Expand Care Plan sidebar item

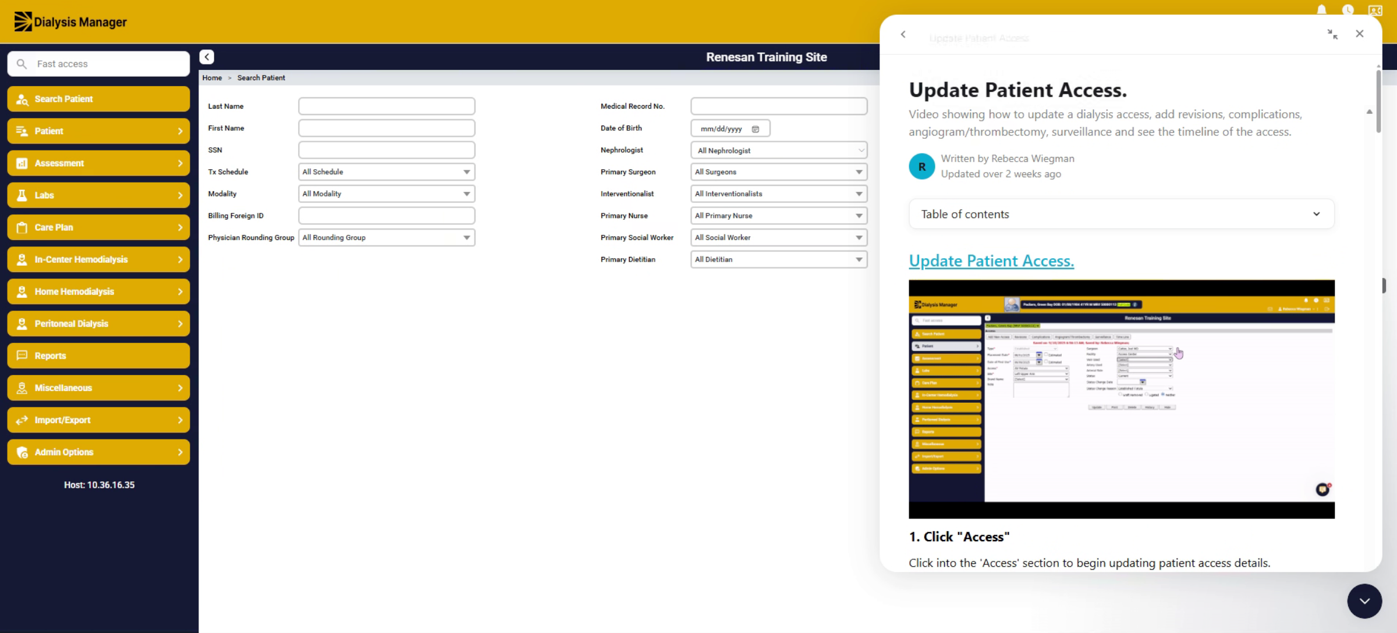[98, 227]
